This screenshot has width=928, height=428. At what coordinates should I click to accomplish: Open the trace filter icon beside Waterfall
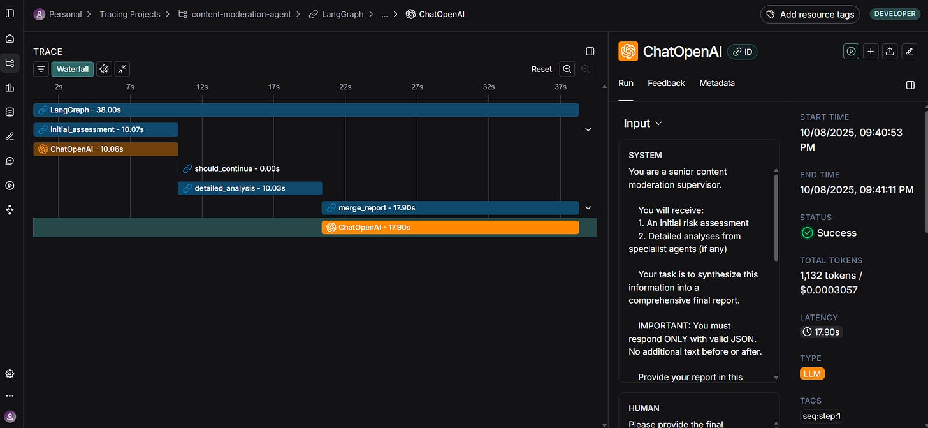41,69
